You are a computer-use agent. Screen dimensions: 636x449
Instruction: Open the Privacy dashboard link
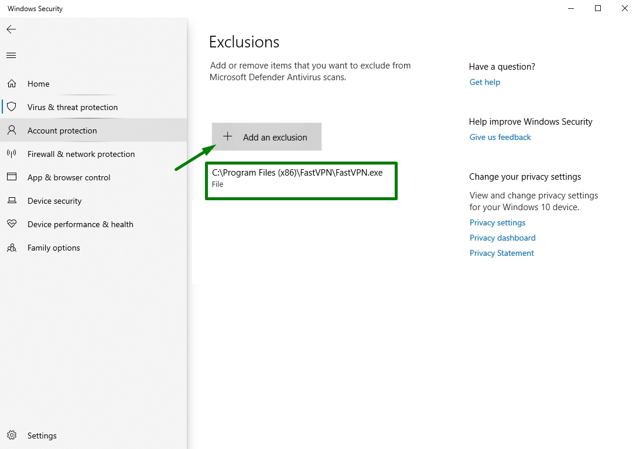(x=502, y=238)
